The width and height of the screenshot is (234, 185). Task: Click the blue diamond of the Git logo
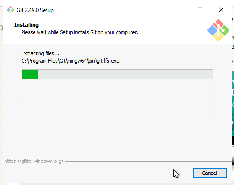point(212,30)
